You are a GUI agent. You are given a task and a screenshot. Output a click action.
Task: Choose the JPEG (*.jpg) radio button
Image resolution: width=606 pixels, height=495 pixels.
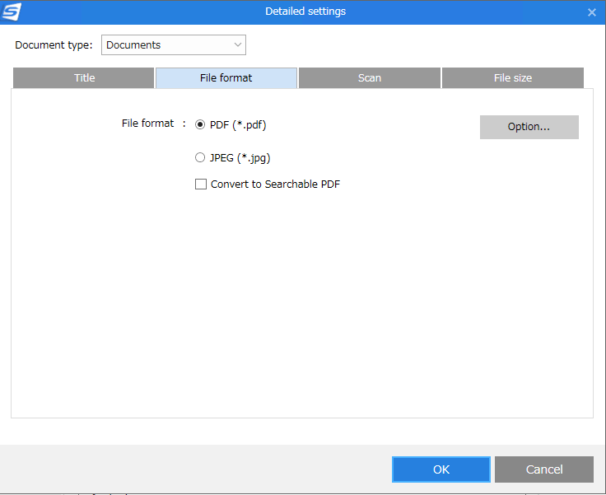point(200,157)
